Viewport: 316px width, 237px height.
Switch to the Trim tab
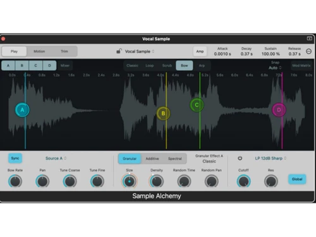click(64, 51)
